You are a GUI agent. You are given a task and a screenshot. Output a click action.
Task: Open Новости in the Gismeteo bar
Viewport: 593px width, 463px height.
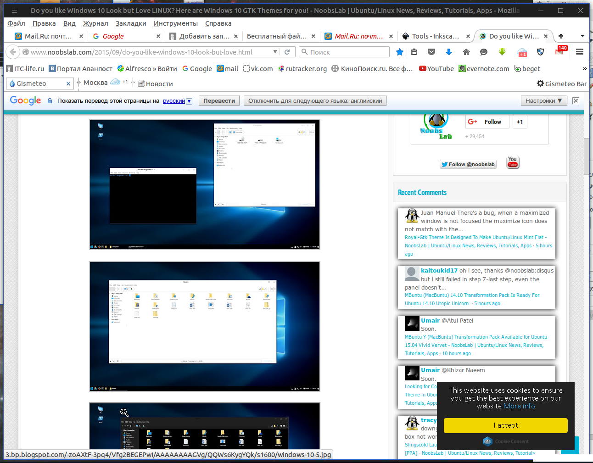click(156, 84)
